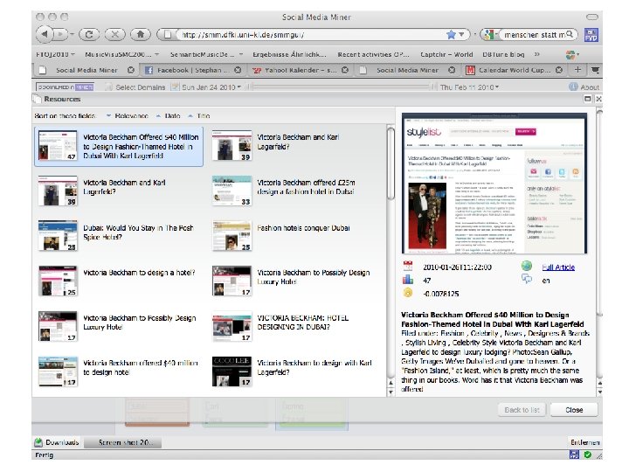629x472 pixels.
Task: List all tabs with the tab-list arrow
Action: tap(595, 70)
